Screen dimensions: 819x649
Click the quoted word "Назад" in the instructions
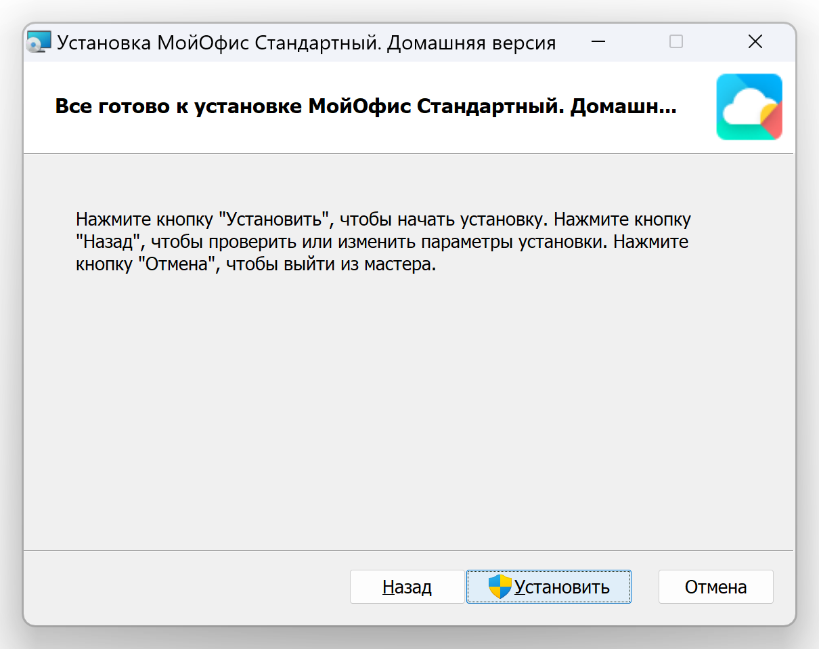pyautogui.click(x=107, y=243)
